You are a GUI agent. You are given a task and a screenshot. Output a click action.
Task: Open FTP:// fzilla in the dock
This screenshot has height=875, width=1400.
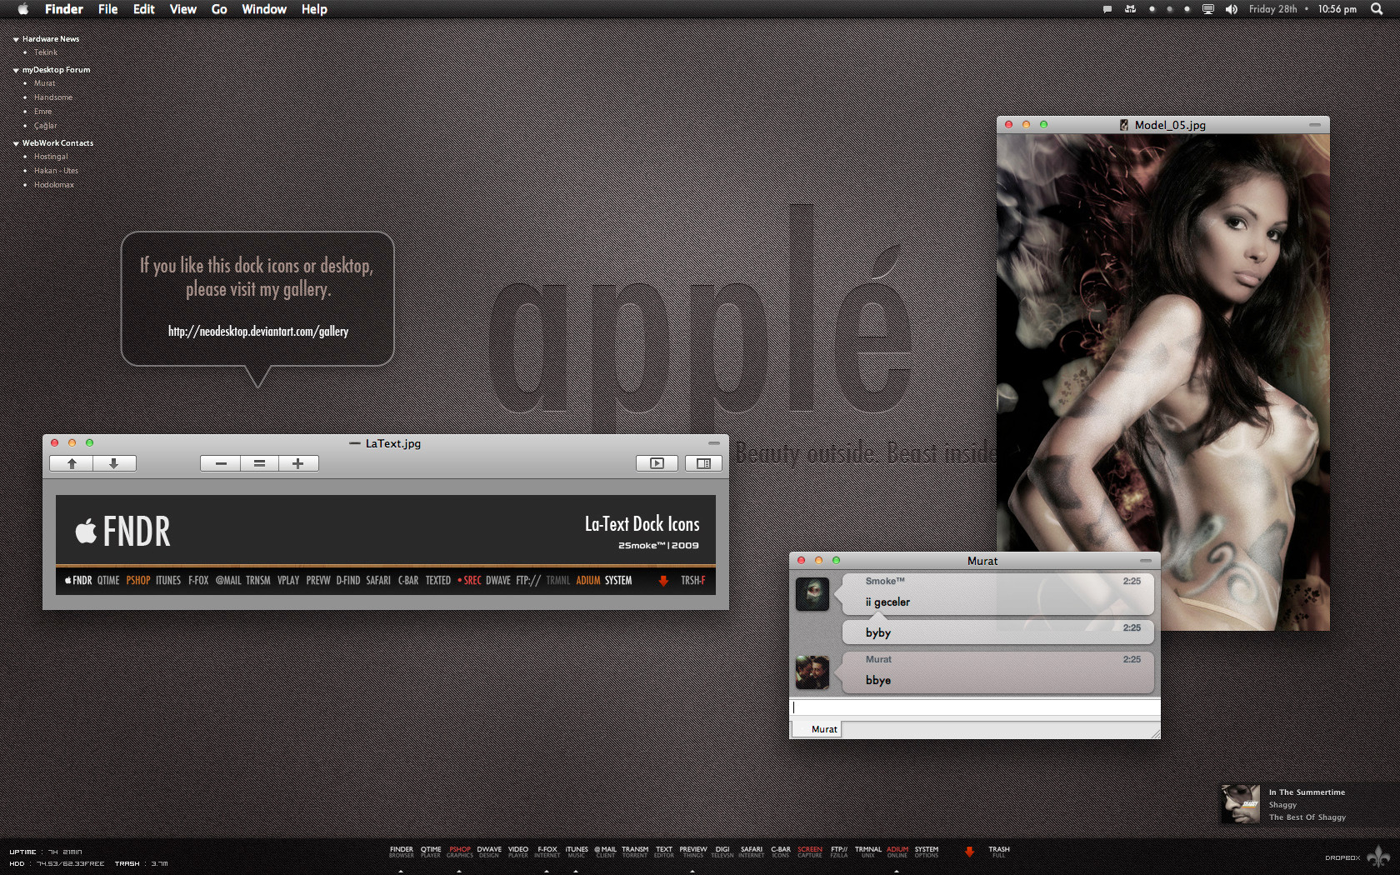pyautogui.click(x=839, y=852)
